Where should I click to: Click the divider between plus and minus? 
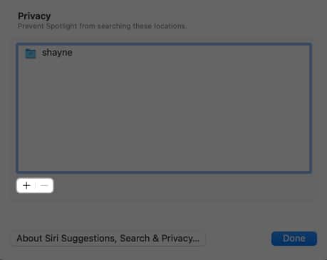pos(35,185)
